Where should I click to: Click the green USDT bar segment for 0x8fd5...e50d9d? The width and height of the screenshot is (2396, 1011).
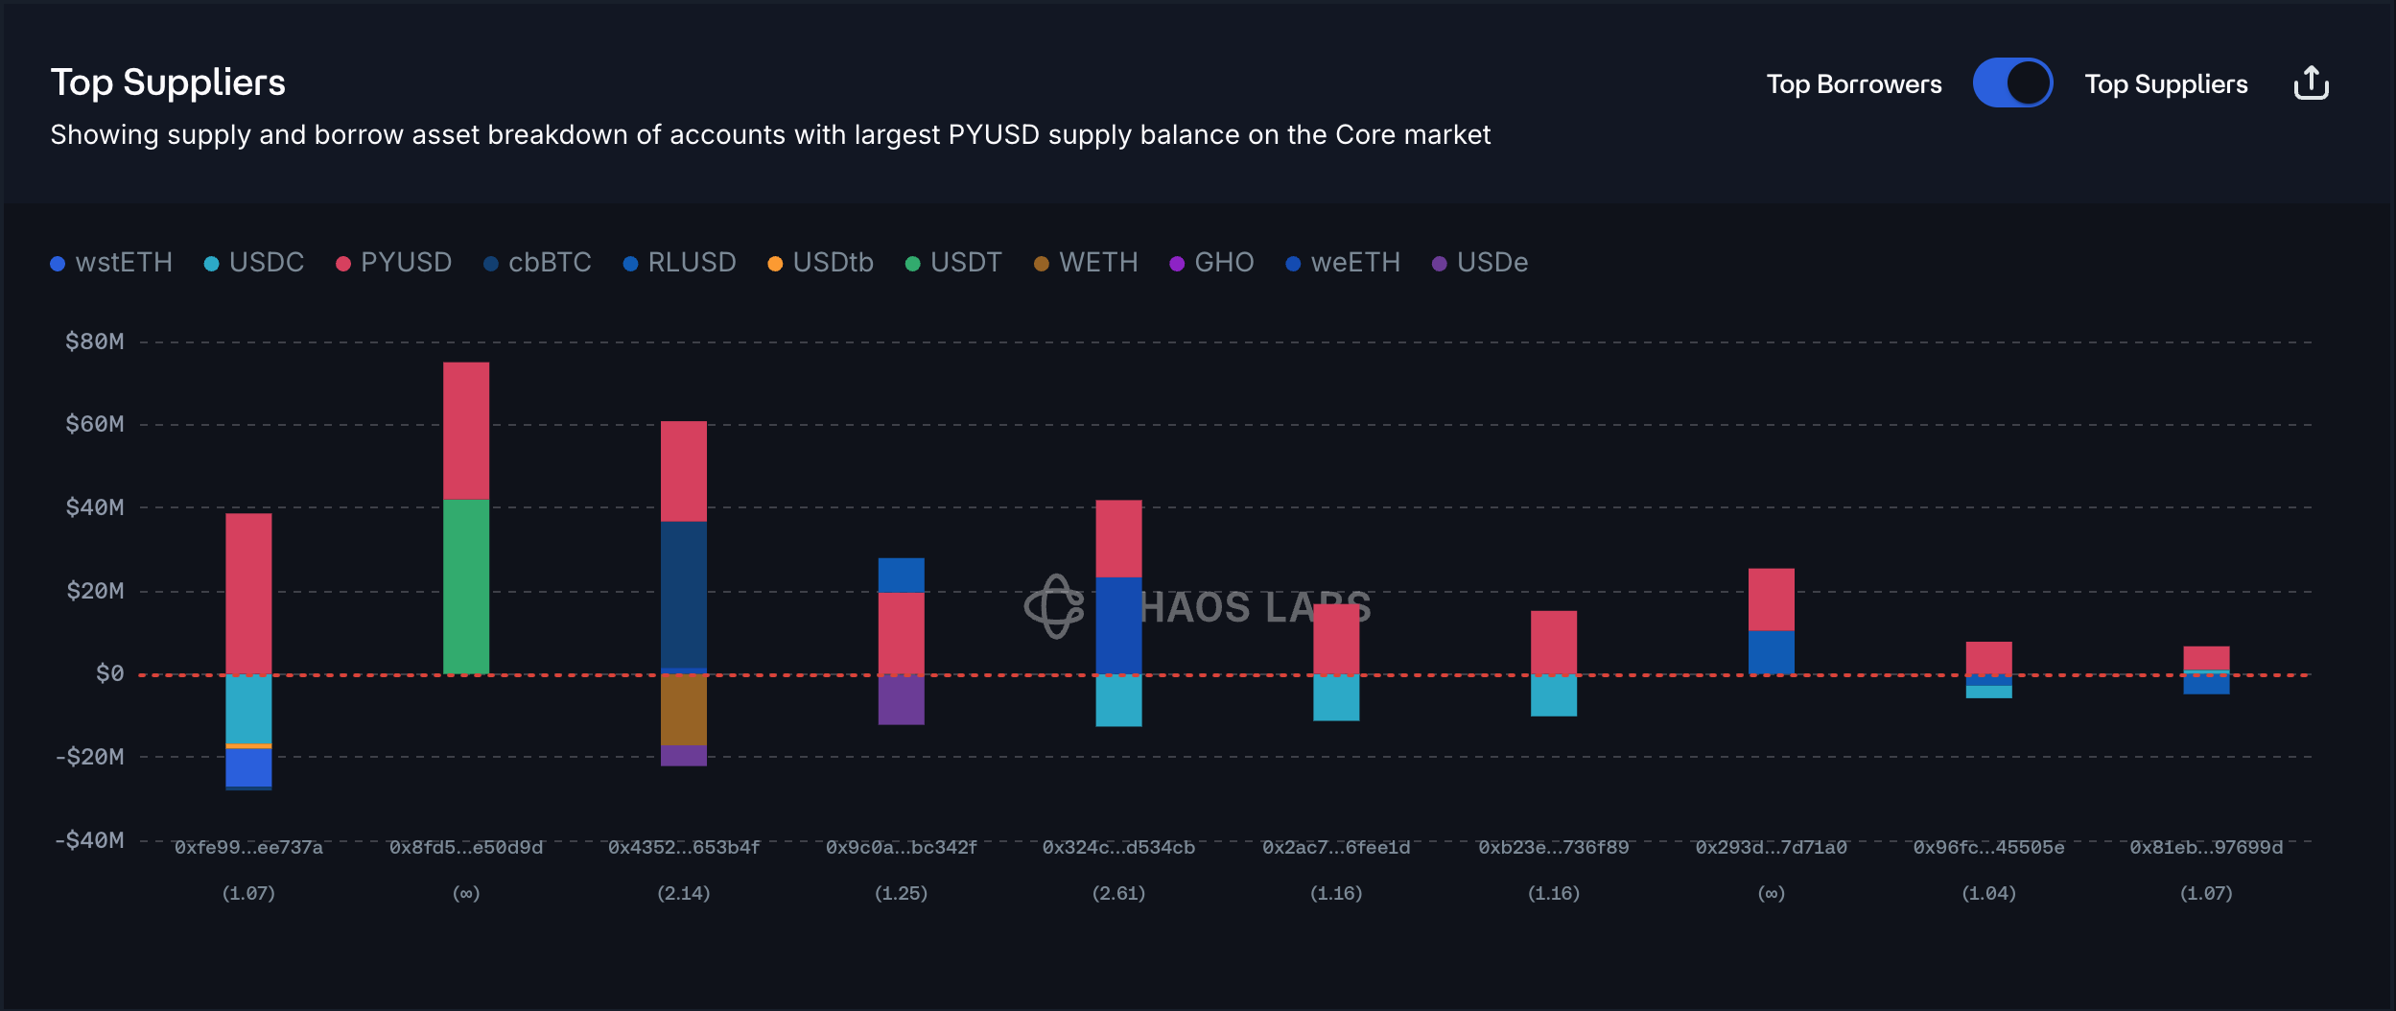point(466,586)
